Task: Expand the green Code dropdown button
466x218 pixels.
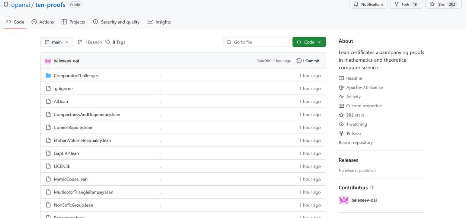Action: pyautogui.click(x=309, y=42)
